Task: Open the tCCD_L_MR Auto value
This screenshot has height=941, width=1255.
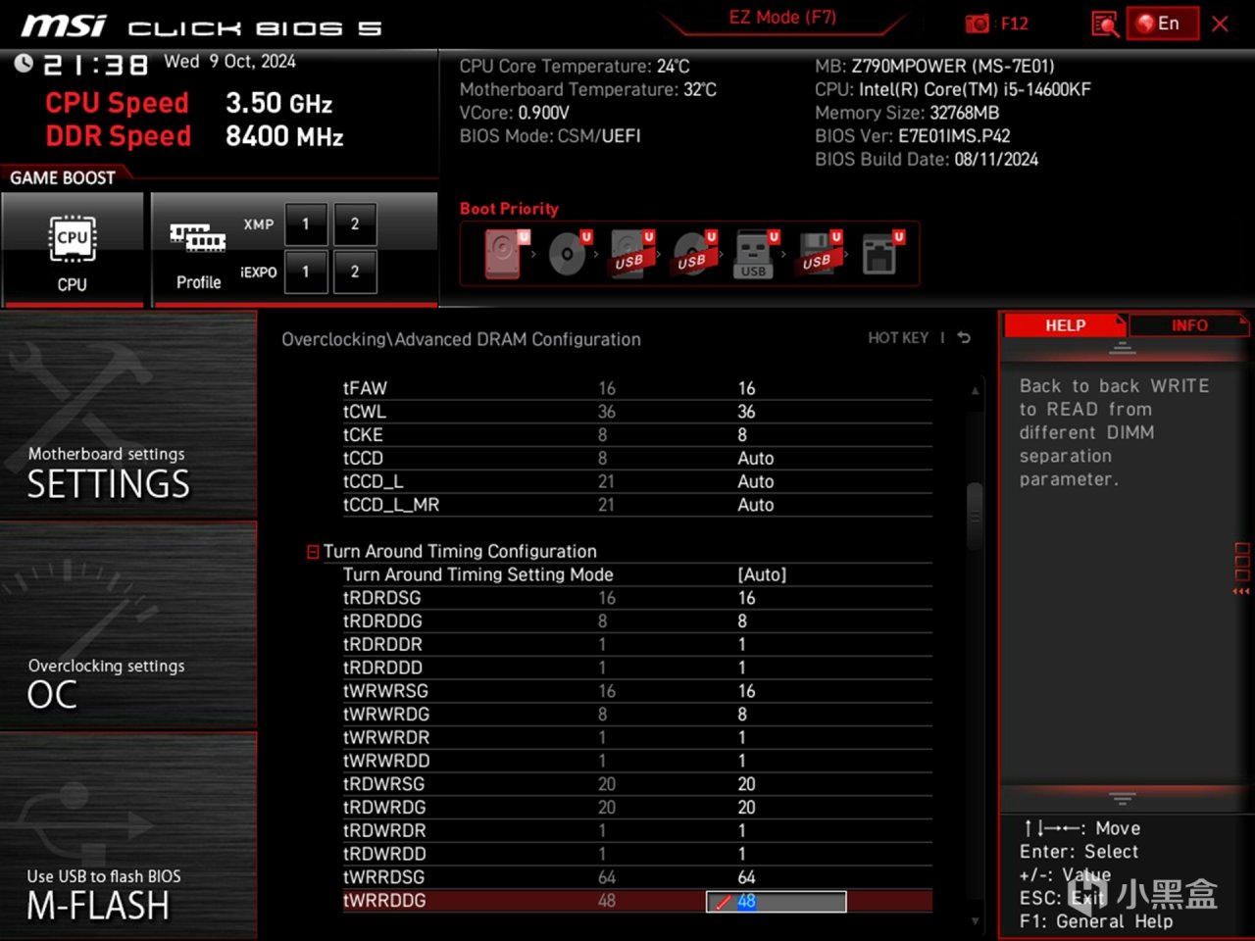Action: coord(756,506)
